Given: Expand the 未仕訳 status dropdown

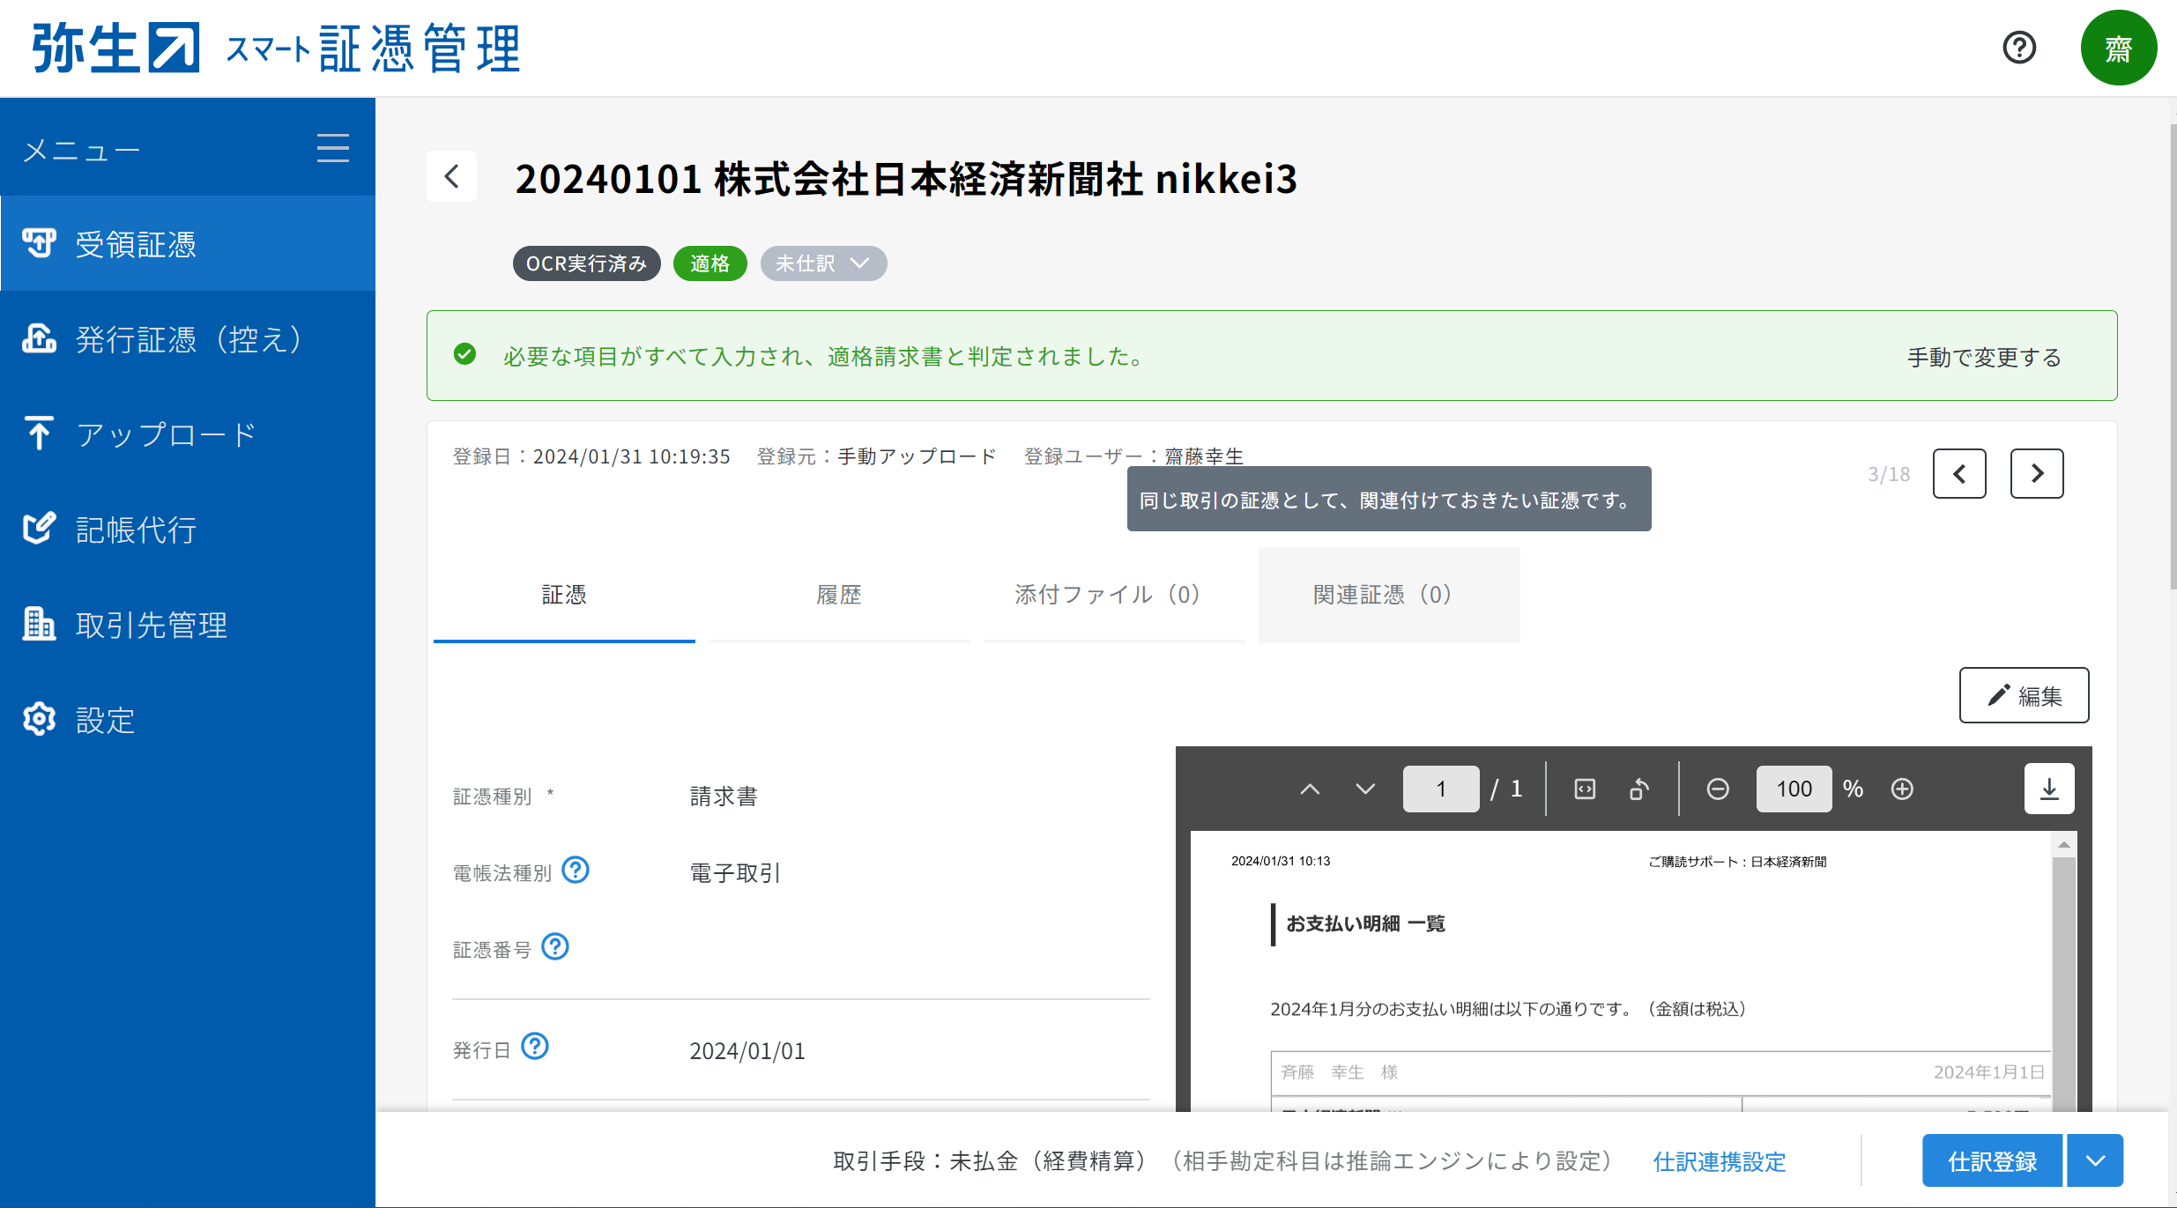Looking at the screenshot, I should pyautogui.click(x=823, y=263).
